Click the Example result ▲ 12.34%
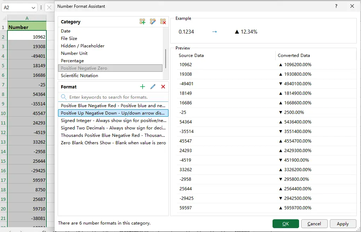The image size is (361, 232). click(246, 32)
